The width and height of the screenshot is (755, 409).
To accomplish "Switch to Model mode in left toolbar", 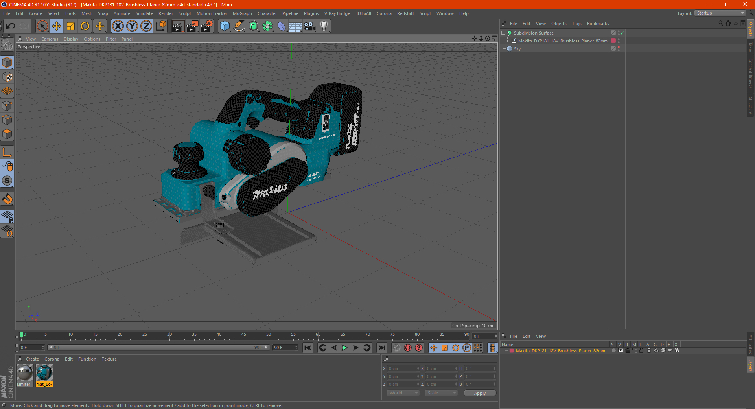I will click(x=7, y=63).
